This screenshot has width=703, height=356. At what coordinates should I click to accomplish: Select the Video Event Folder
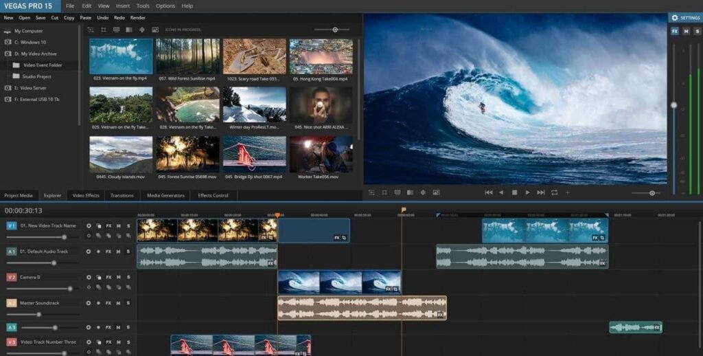(x=43, y=65)
